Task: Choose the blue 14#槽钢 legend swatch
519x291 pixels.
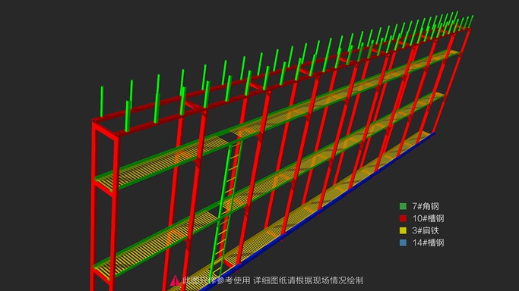Action: [x=403, y=242]
